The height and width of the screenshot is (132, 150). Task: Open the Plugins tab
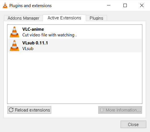pos(96,18)
